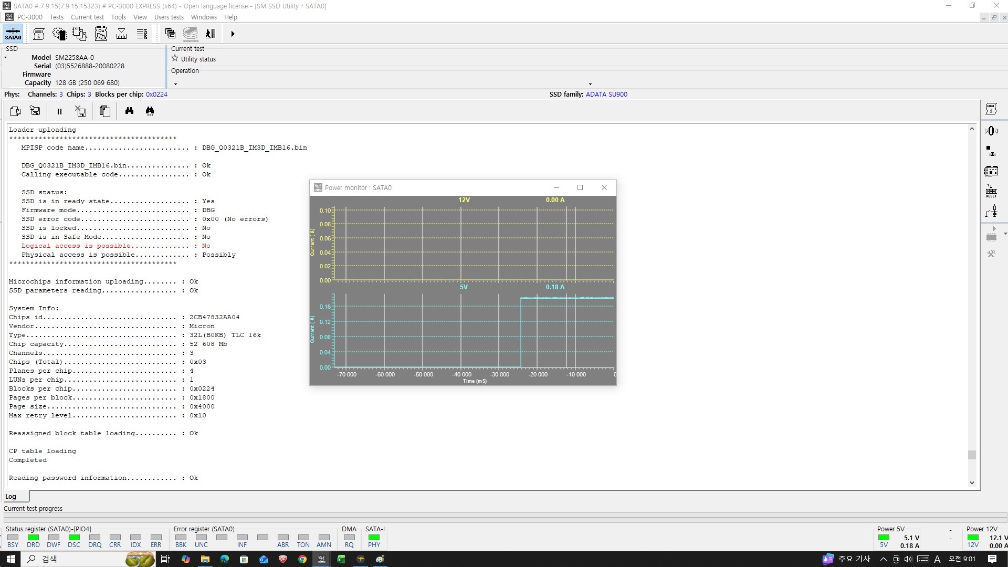Click the Blocks per chip 0x0224 value
This screenshot has width=1008, height=567.
coord(156,94)
